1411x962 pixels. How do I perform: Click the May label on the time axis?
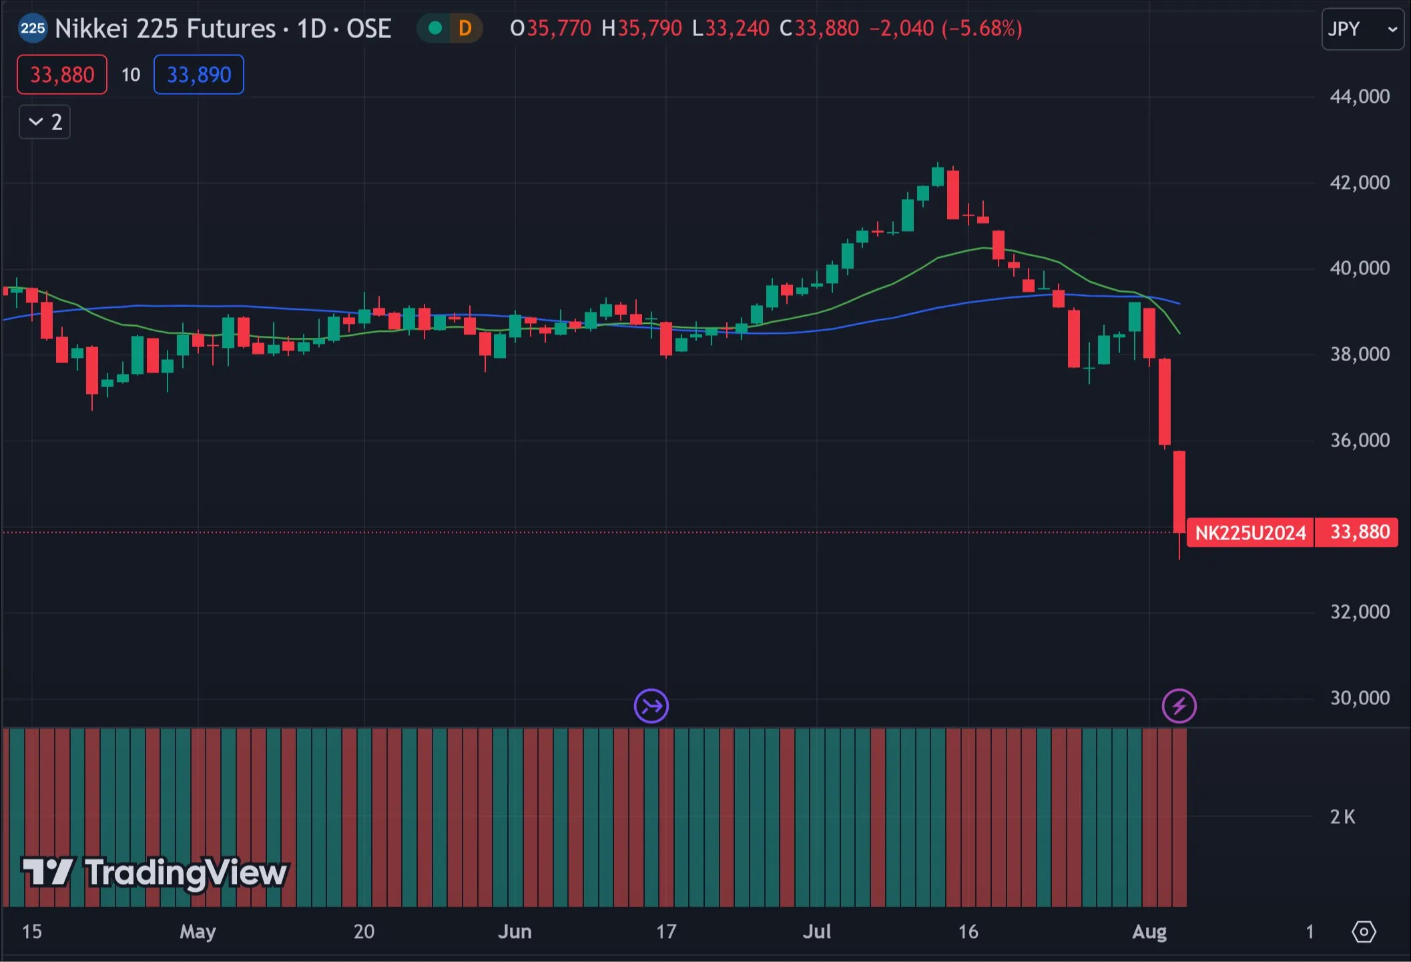(198, 931)
